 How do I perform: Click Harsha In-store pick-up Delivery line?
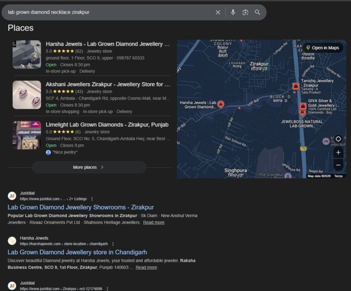[70, 71]
